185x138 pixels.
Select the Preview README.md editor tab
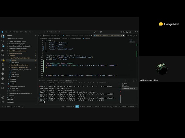point(51,35)
